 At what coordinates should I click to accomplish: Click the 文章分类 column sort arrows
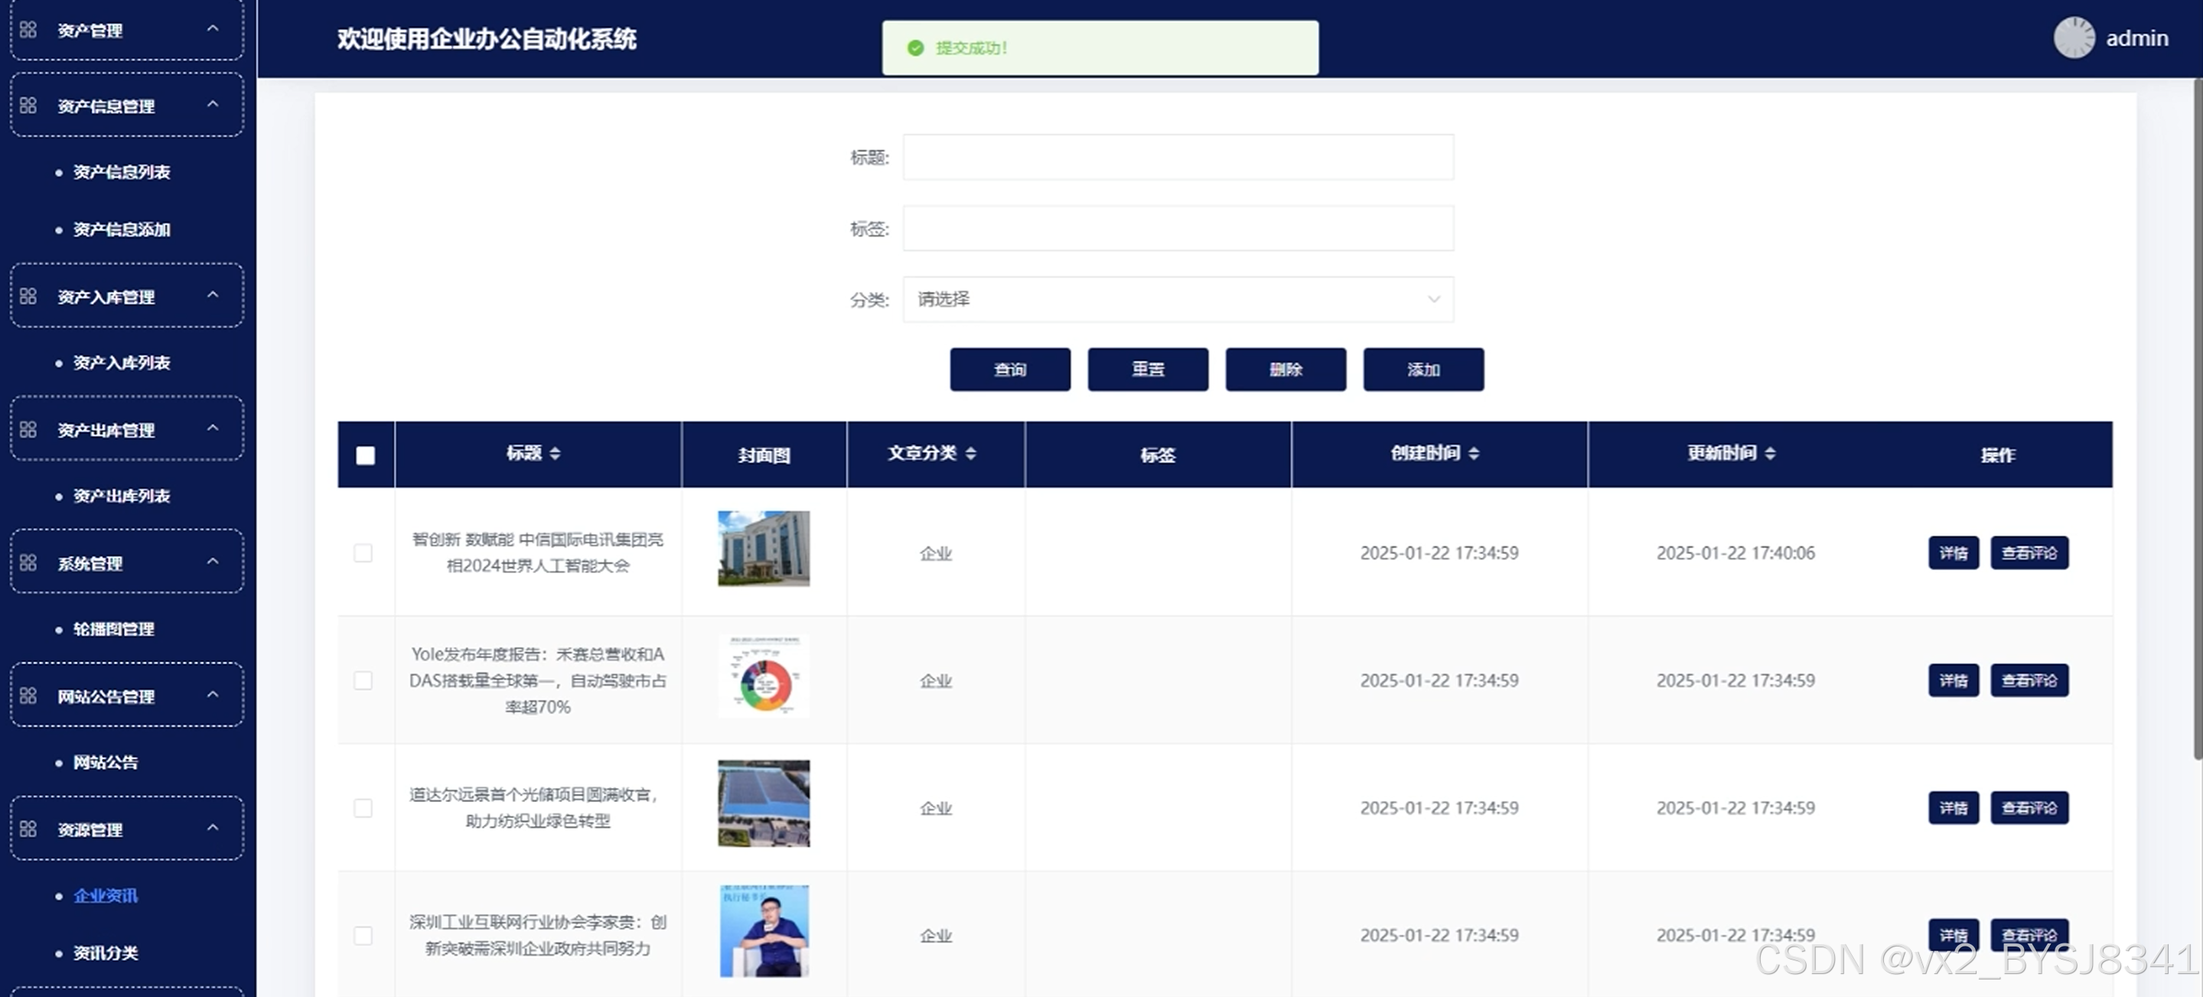coord(971,453)
